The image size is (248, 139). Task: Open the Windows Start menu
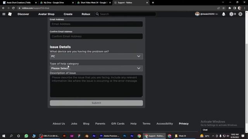point(3,136)
